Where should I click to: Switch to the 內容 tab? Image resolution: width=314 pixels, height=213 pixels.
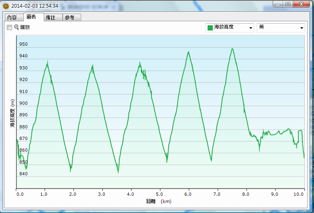[x=12, y=18]
